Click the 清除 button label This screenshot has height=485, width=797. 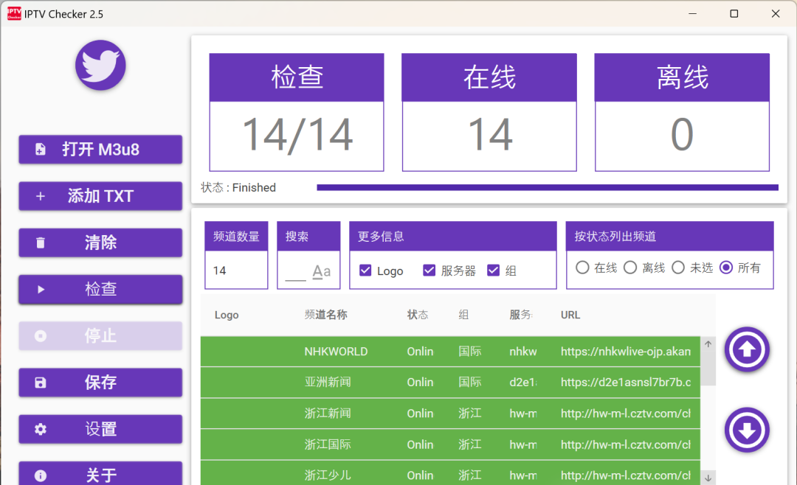(x=100, y=242)
